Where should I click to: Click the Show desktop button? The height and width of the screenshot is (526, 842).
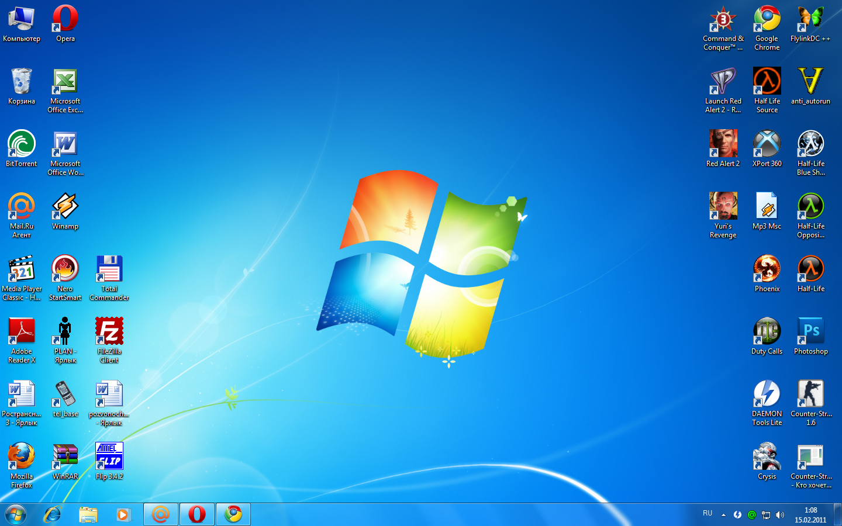pos(837,514)
